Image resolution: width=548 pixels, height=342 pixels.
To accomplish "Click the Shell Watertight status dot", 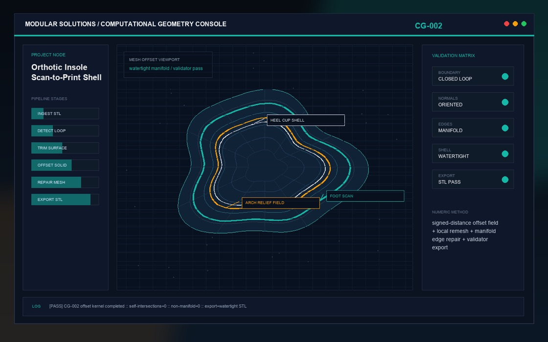I will coord(505,154).
